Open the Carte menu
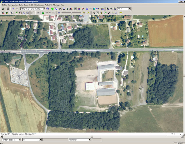The width and height of the screenshot is (185, 144). (21, 5)
